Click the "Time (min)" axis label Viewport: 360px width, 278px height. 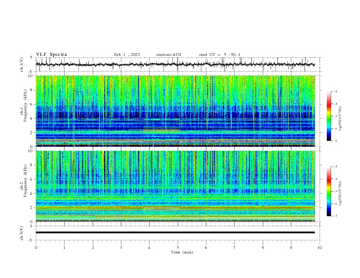click(x=182, y=252)
